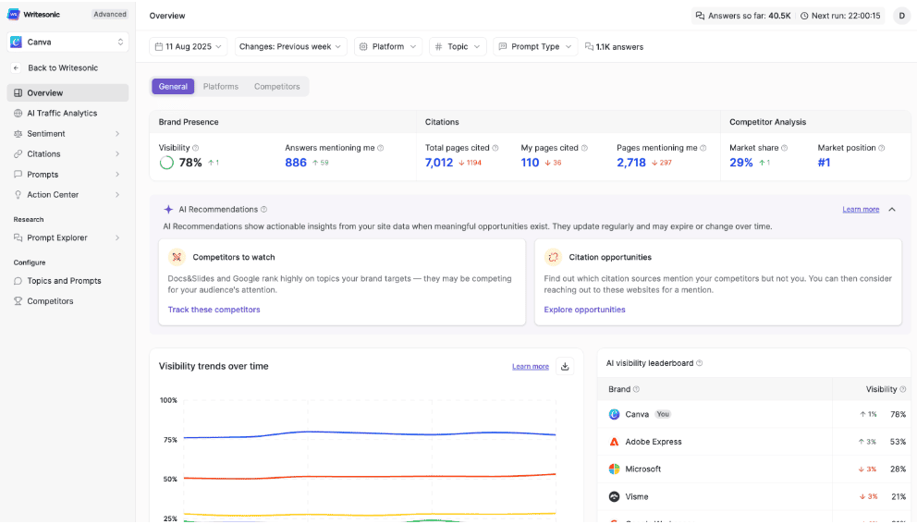This screenshot has height=524, width=917.
Task: Click the Answers mentioning me info icon
Action: pos(381,148)
